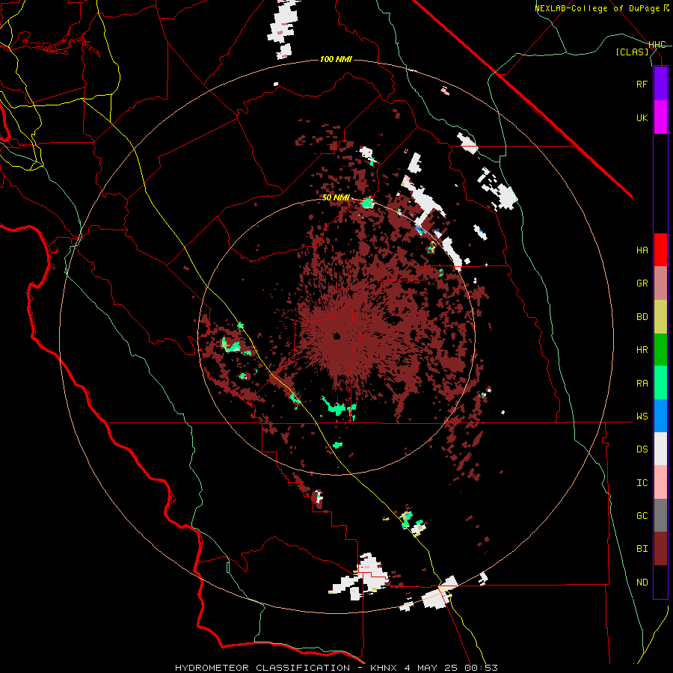Click the BD yellow legend swatch
Image resolution: width=673 pixels, height=673 pixels.
660,317
